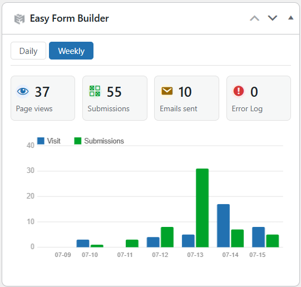Click the envelope Emails sent icon
Screen dimensions: 301x287
coord(167,91)
